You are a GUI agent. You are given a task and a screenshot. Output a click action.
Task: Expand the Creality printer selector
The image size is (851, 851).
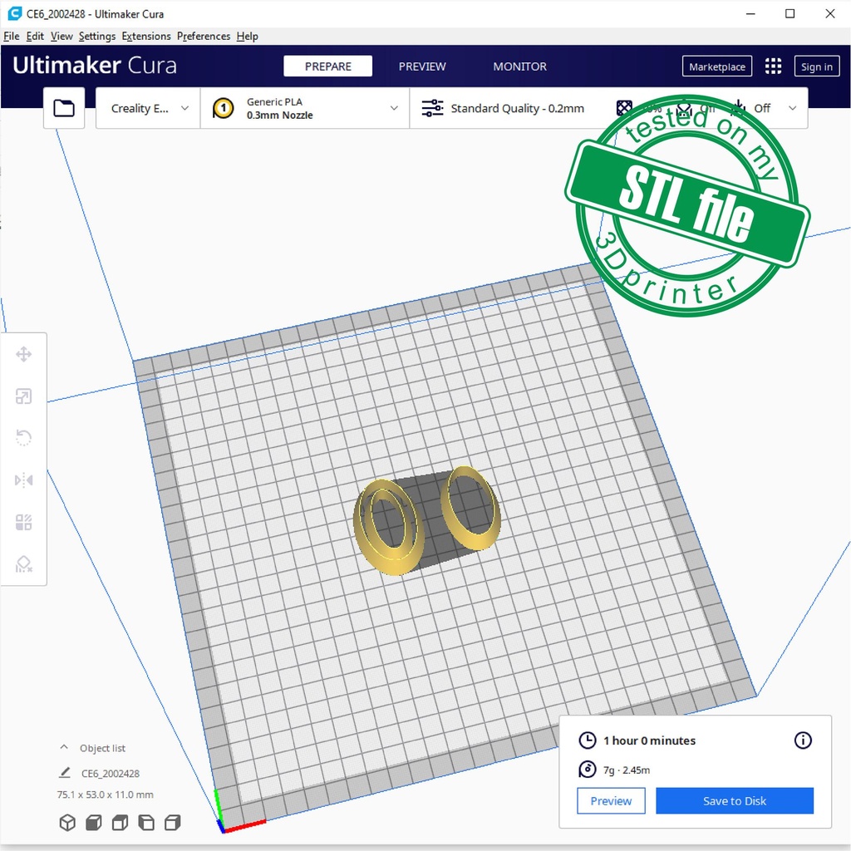[149, 108]
